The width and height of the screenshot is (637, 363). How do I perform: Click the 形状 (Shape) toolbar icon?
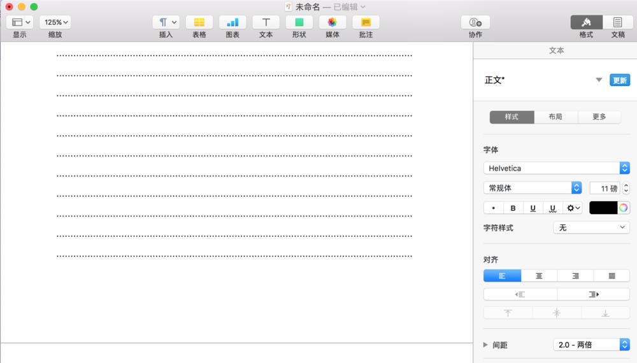tap(299, 22)
